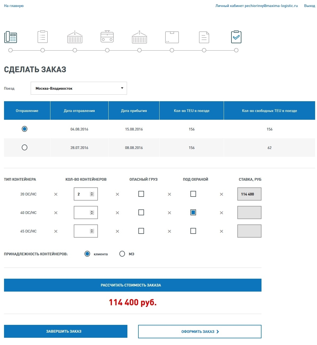Click the container loading step icon
This screenshot has width=317, height=345.
coord(75,37)
